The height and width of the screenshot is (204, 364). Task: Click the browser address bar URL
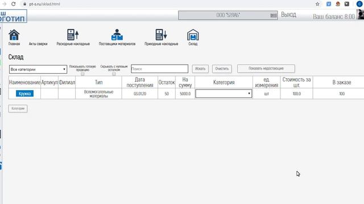pyautogui.click(x=44, y=4)
